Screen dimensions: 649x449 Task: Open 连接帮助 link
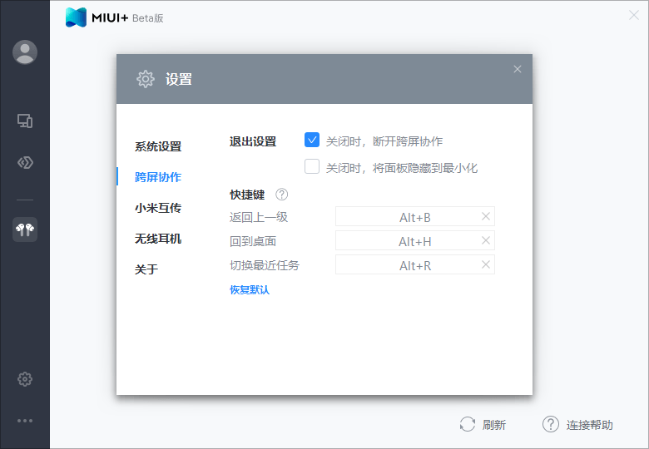click(589, 425)
